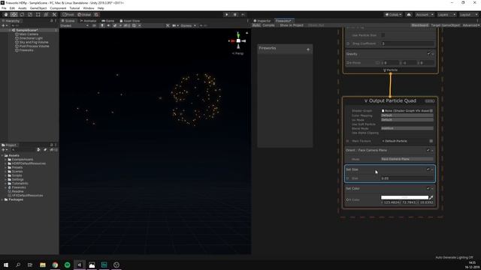Click Show in Project button
Viewport: 481px width, 270px height.
coord(291,25)
